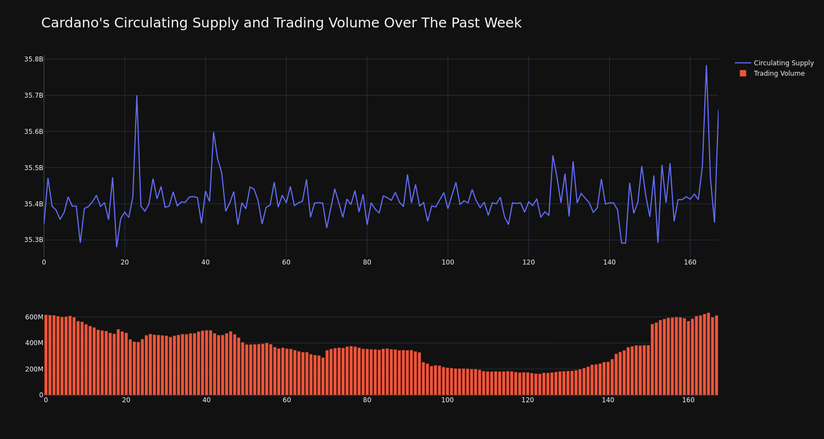Click x-axis tick 40 on volume chart

[x=207, y=400]
